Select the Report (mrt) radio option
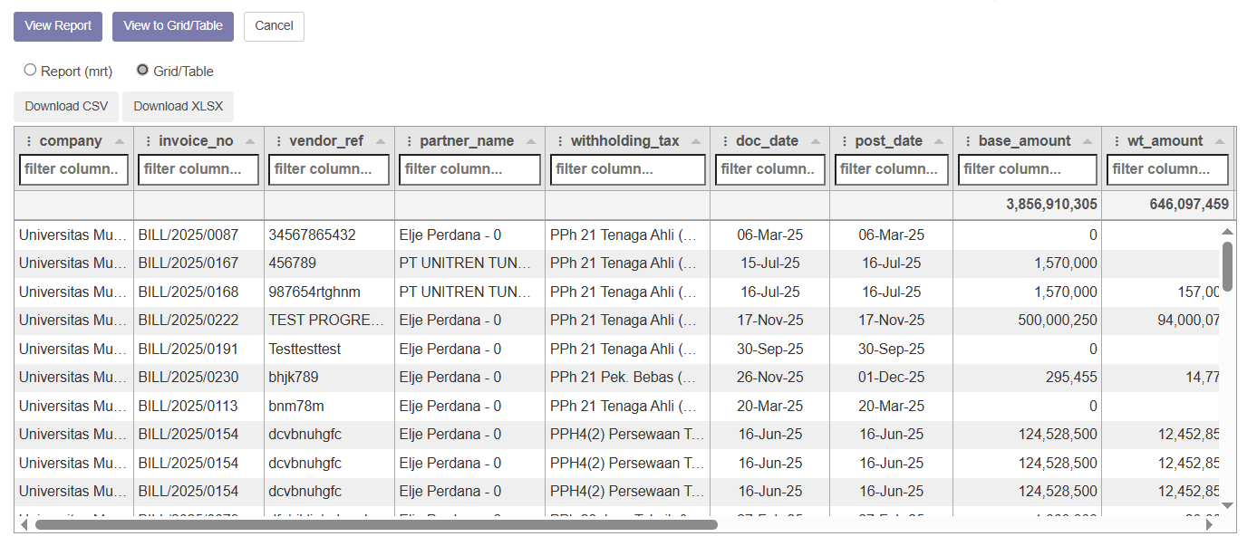1257x546 pixels. [x=31, y=71]
